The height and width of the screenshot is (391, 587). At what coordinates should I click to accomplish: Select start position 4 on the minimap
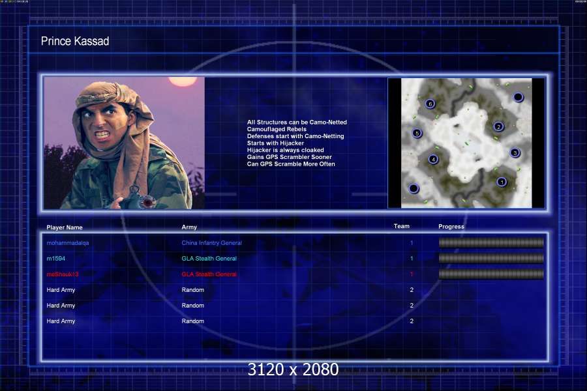click(434, 160)
